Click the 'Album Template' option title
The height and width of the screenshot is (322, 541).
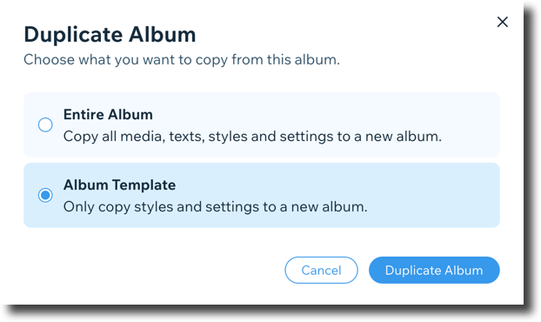(x=119, y=185)
